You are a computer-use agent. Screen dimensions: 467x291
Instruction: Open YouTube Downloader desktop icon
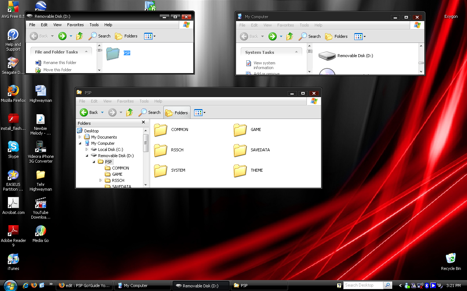click(40, 208)
